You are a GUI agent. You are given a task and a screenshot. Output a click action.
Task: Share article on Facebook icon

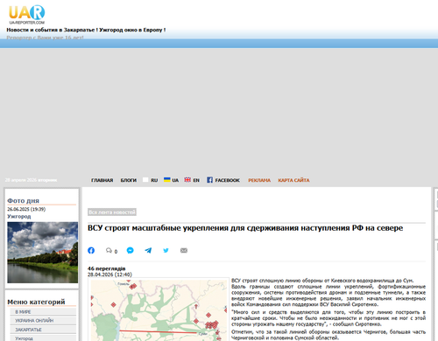coord(91,250)
